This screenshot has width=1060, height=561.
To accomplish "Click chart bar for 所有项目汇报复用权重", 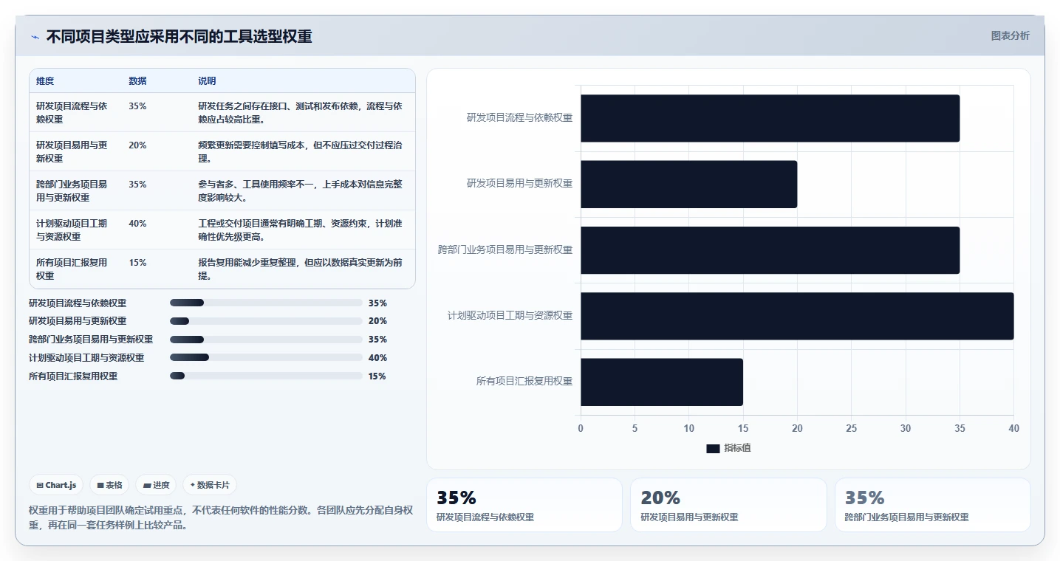I will 662,382.
